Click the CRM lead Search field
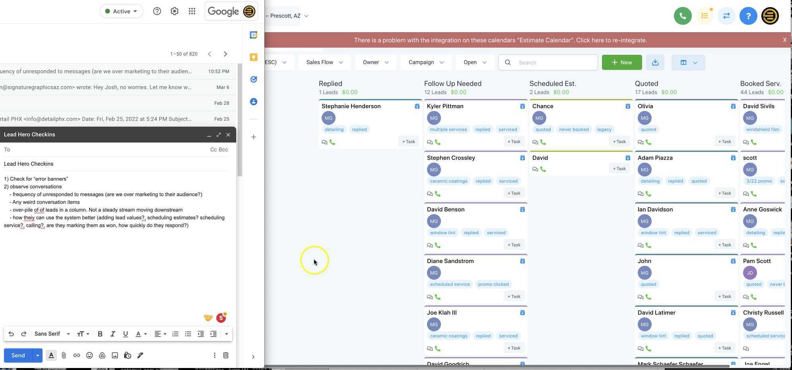 click(x=548, y=62)
